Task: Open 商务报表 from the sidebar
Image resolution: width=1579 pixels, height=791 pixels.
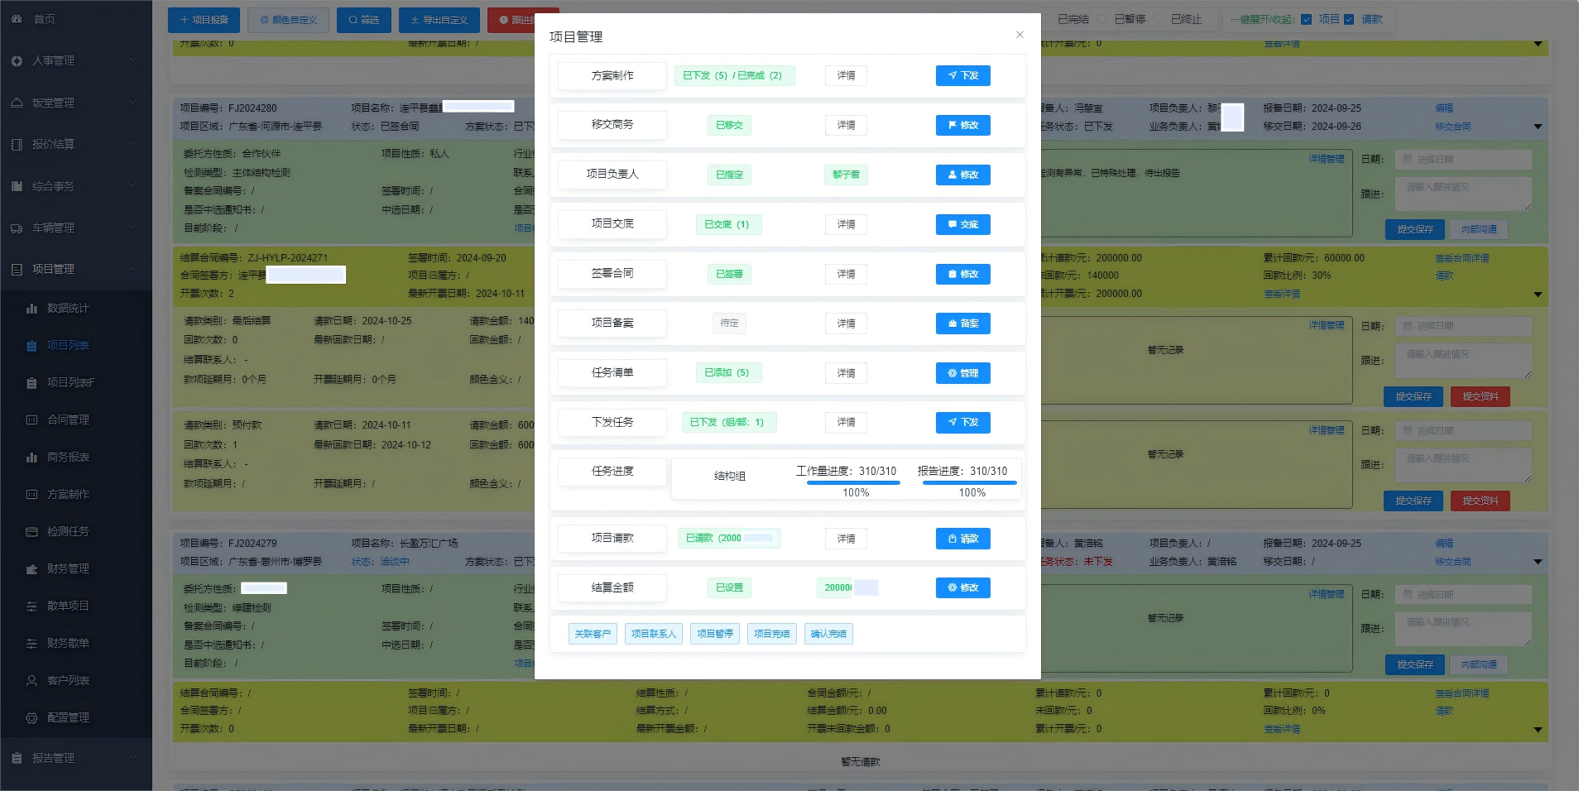Action: [x=68, y=457]
